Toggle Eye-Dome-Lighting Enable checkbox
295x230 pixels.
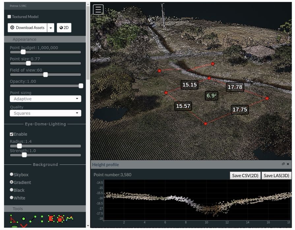pyautogui.click(x=12, y=134)
